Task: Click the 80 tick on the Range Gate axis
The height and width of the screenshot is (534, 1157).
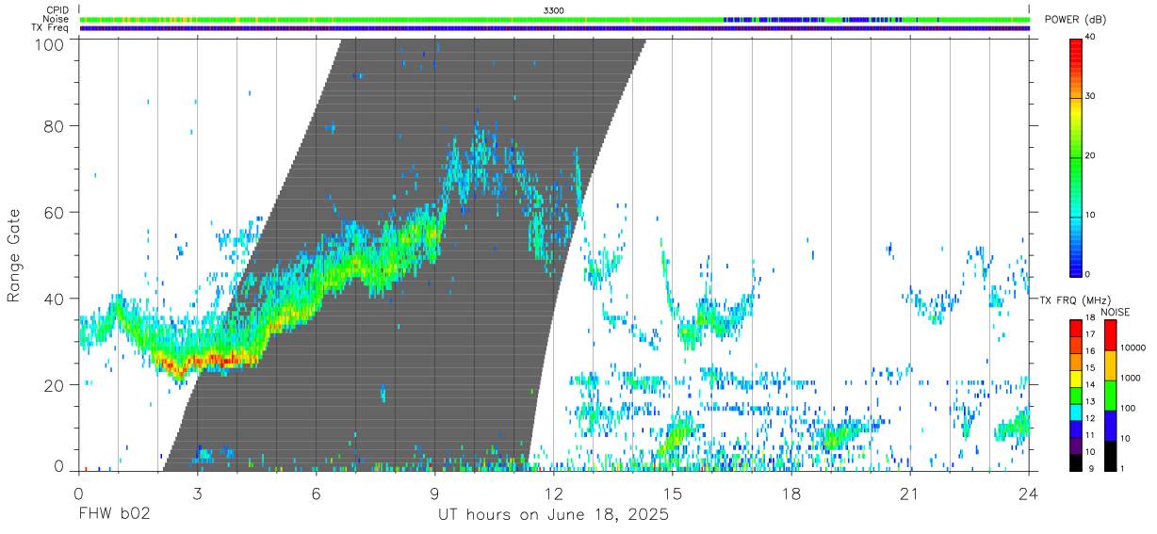Action: pos(54,126)
